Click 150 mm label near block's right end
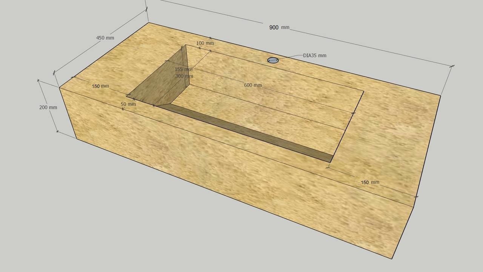Image resolution: width=483 pixels, height=272 pixels. 370,183
